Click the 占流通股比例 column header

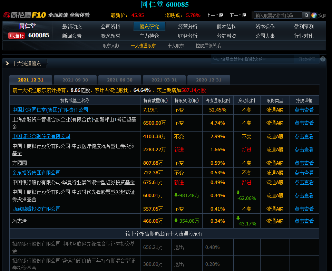(218, 100)
